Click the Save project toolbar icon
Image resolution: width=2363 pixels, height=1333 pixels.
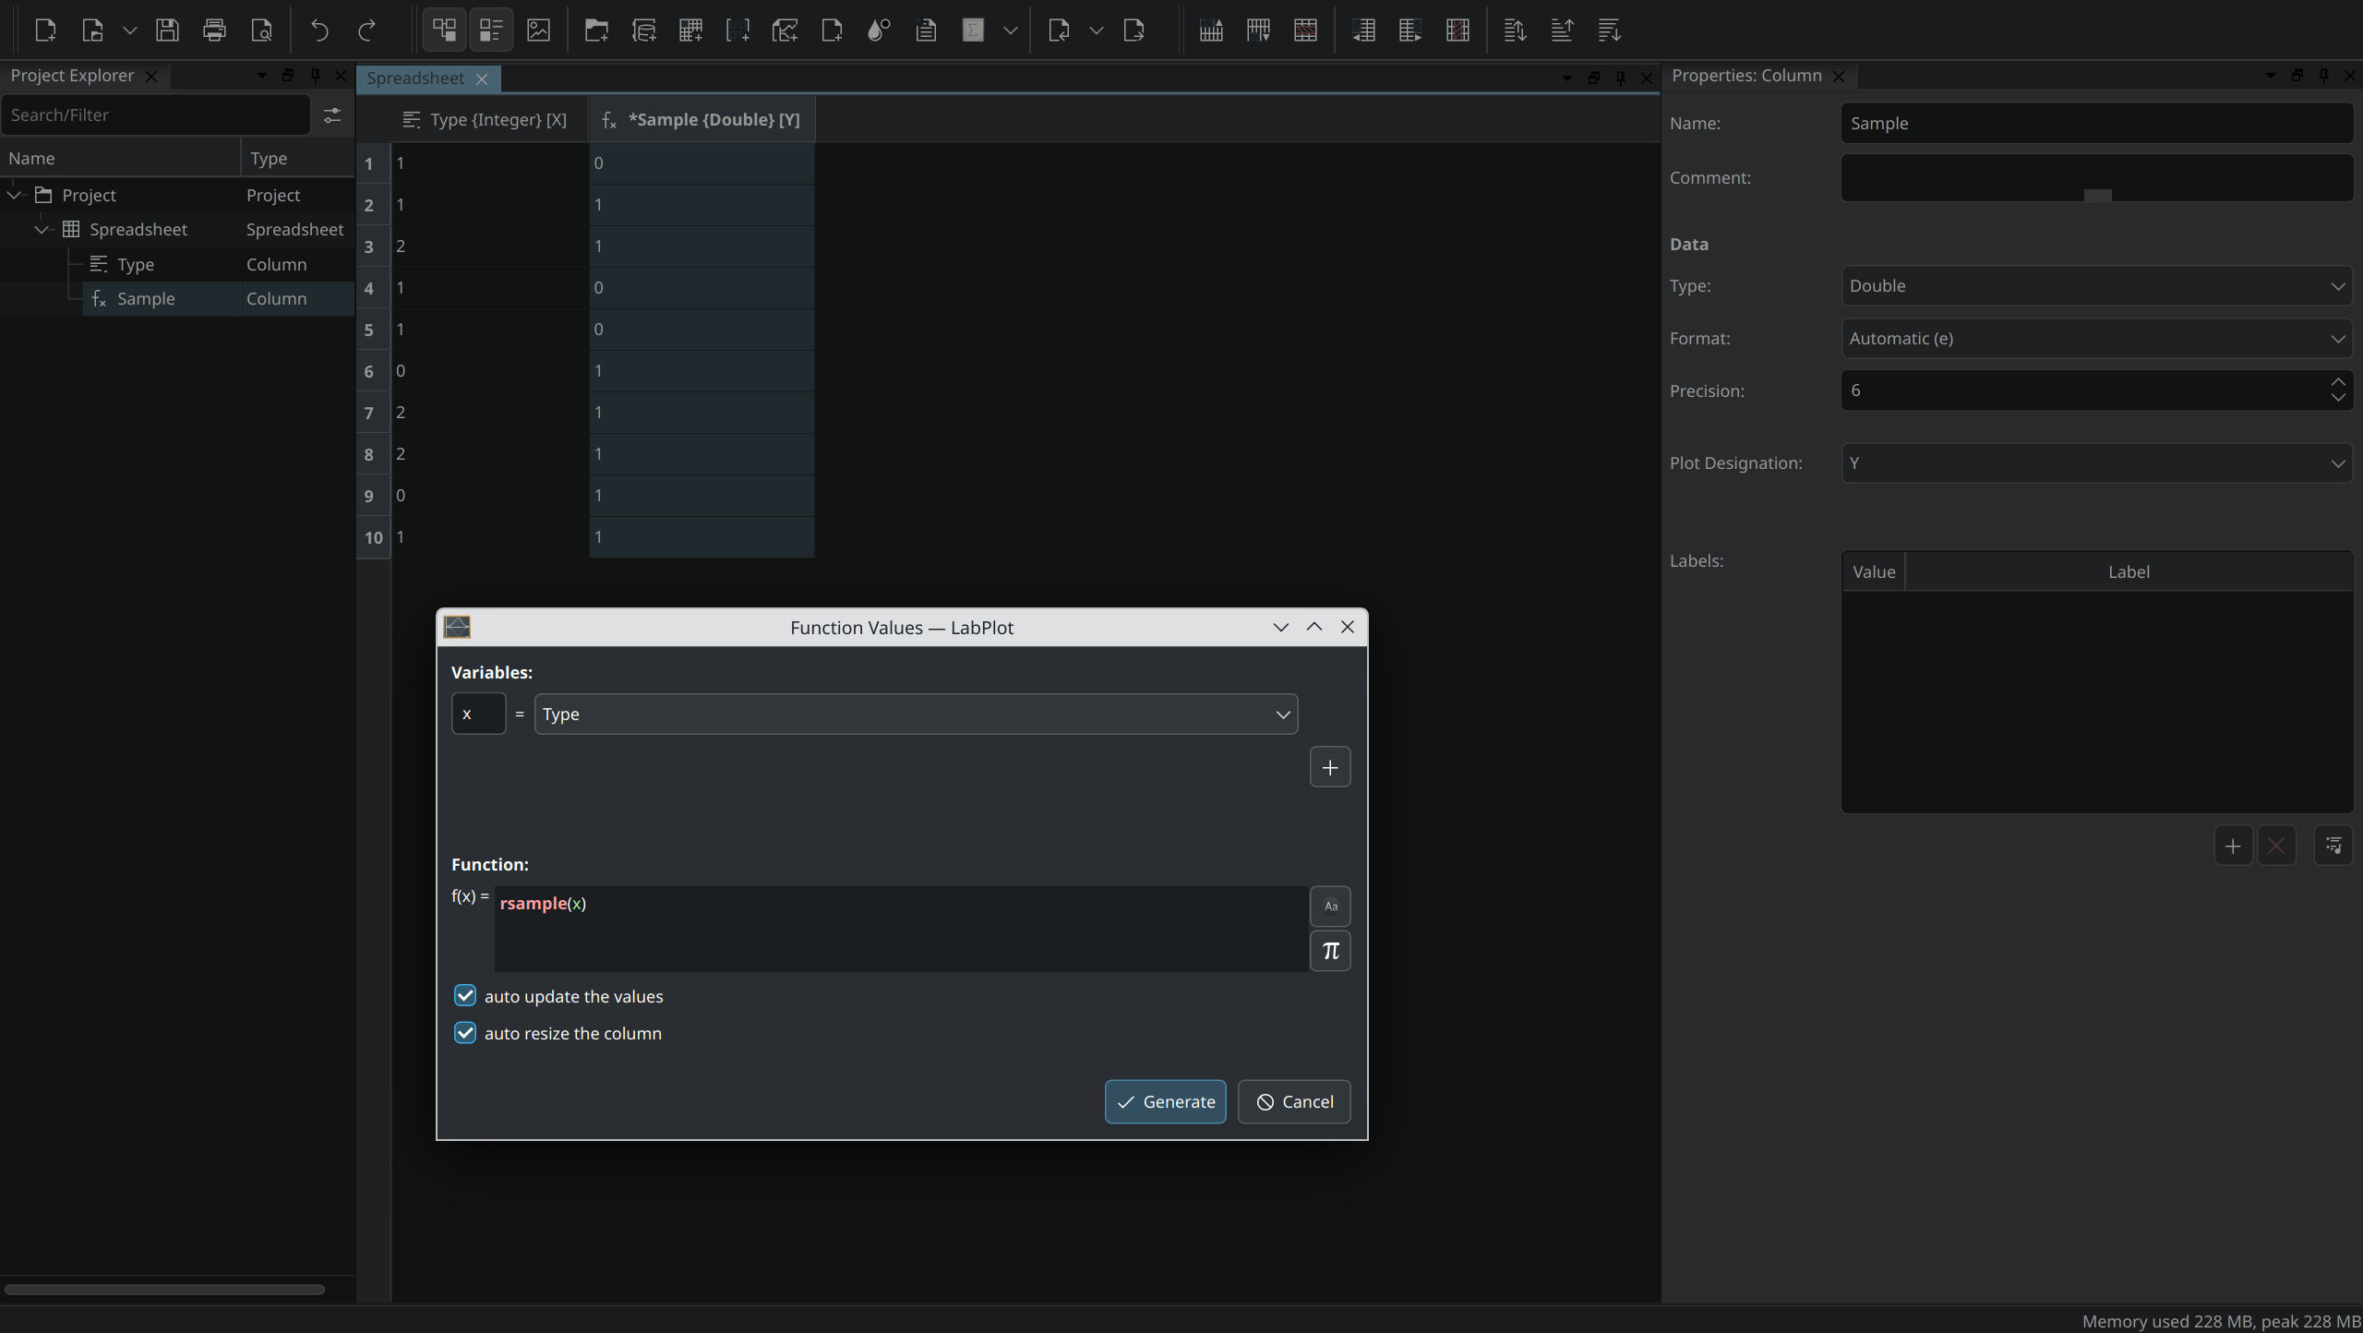point(167,30)
